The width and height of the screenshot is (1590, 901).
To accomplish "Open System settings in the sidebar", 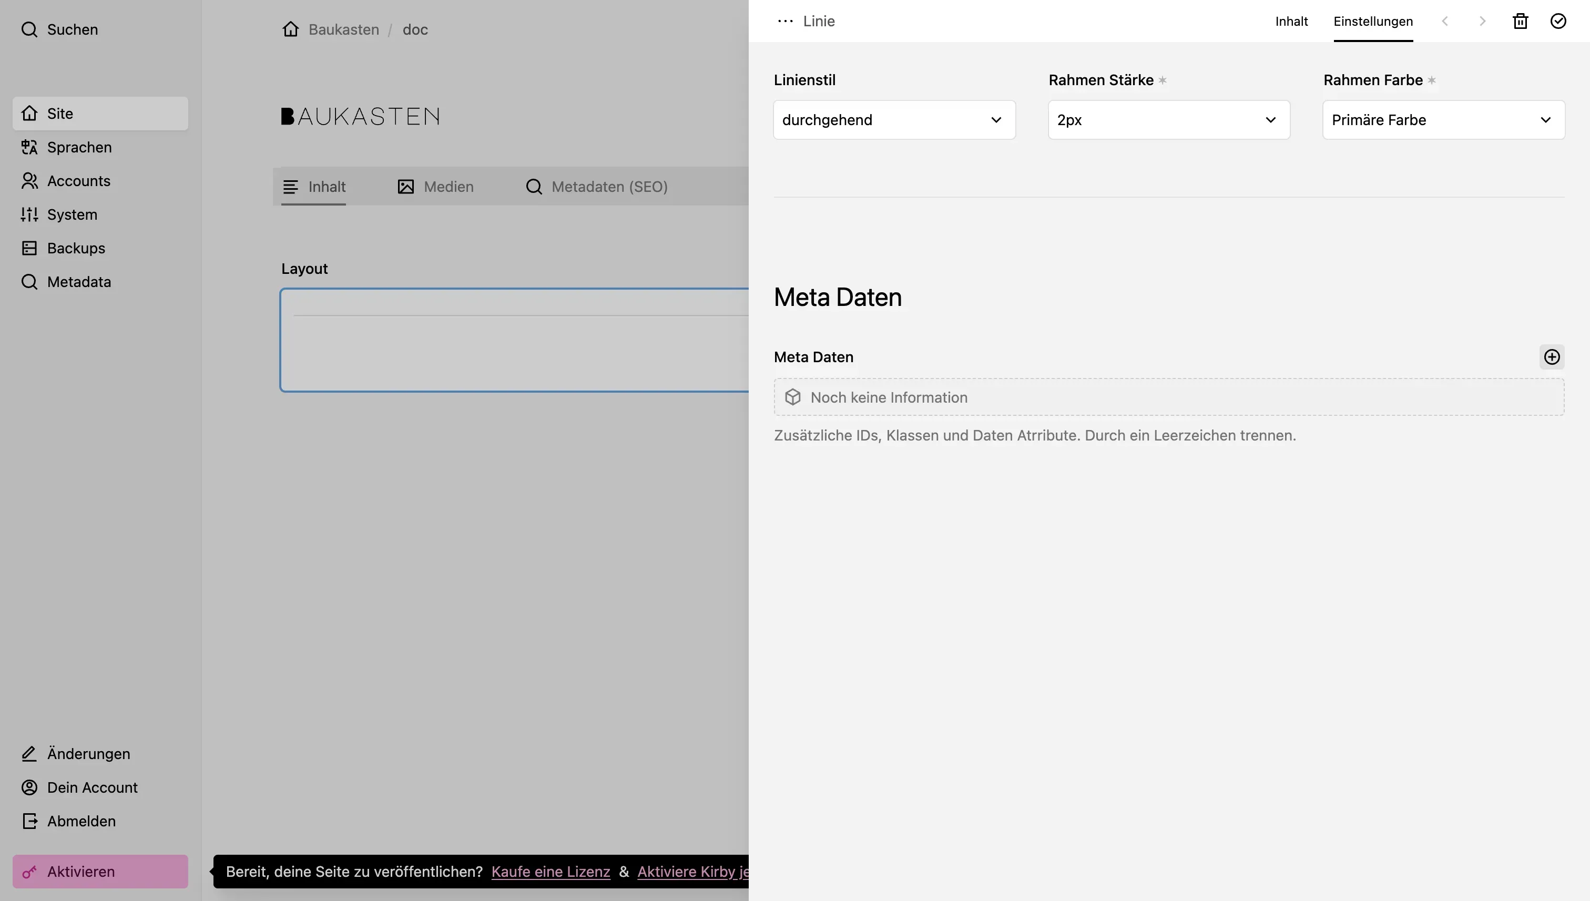I will pos(73,214).
